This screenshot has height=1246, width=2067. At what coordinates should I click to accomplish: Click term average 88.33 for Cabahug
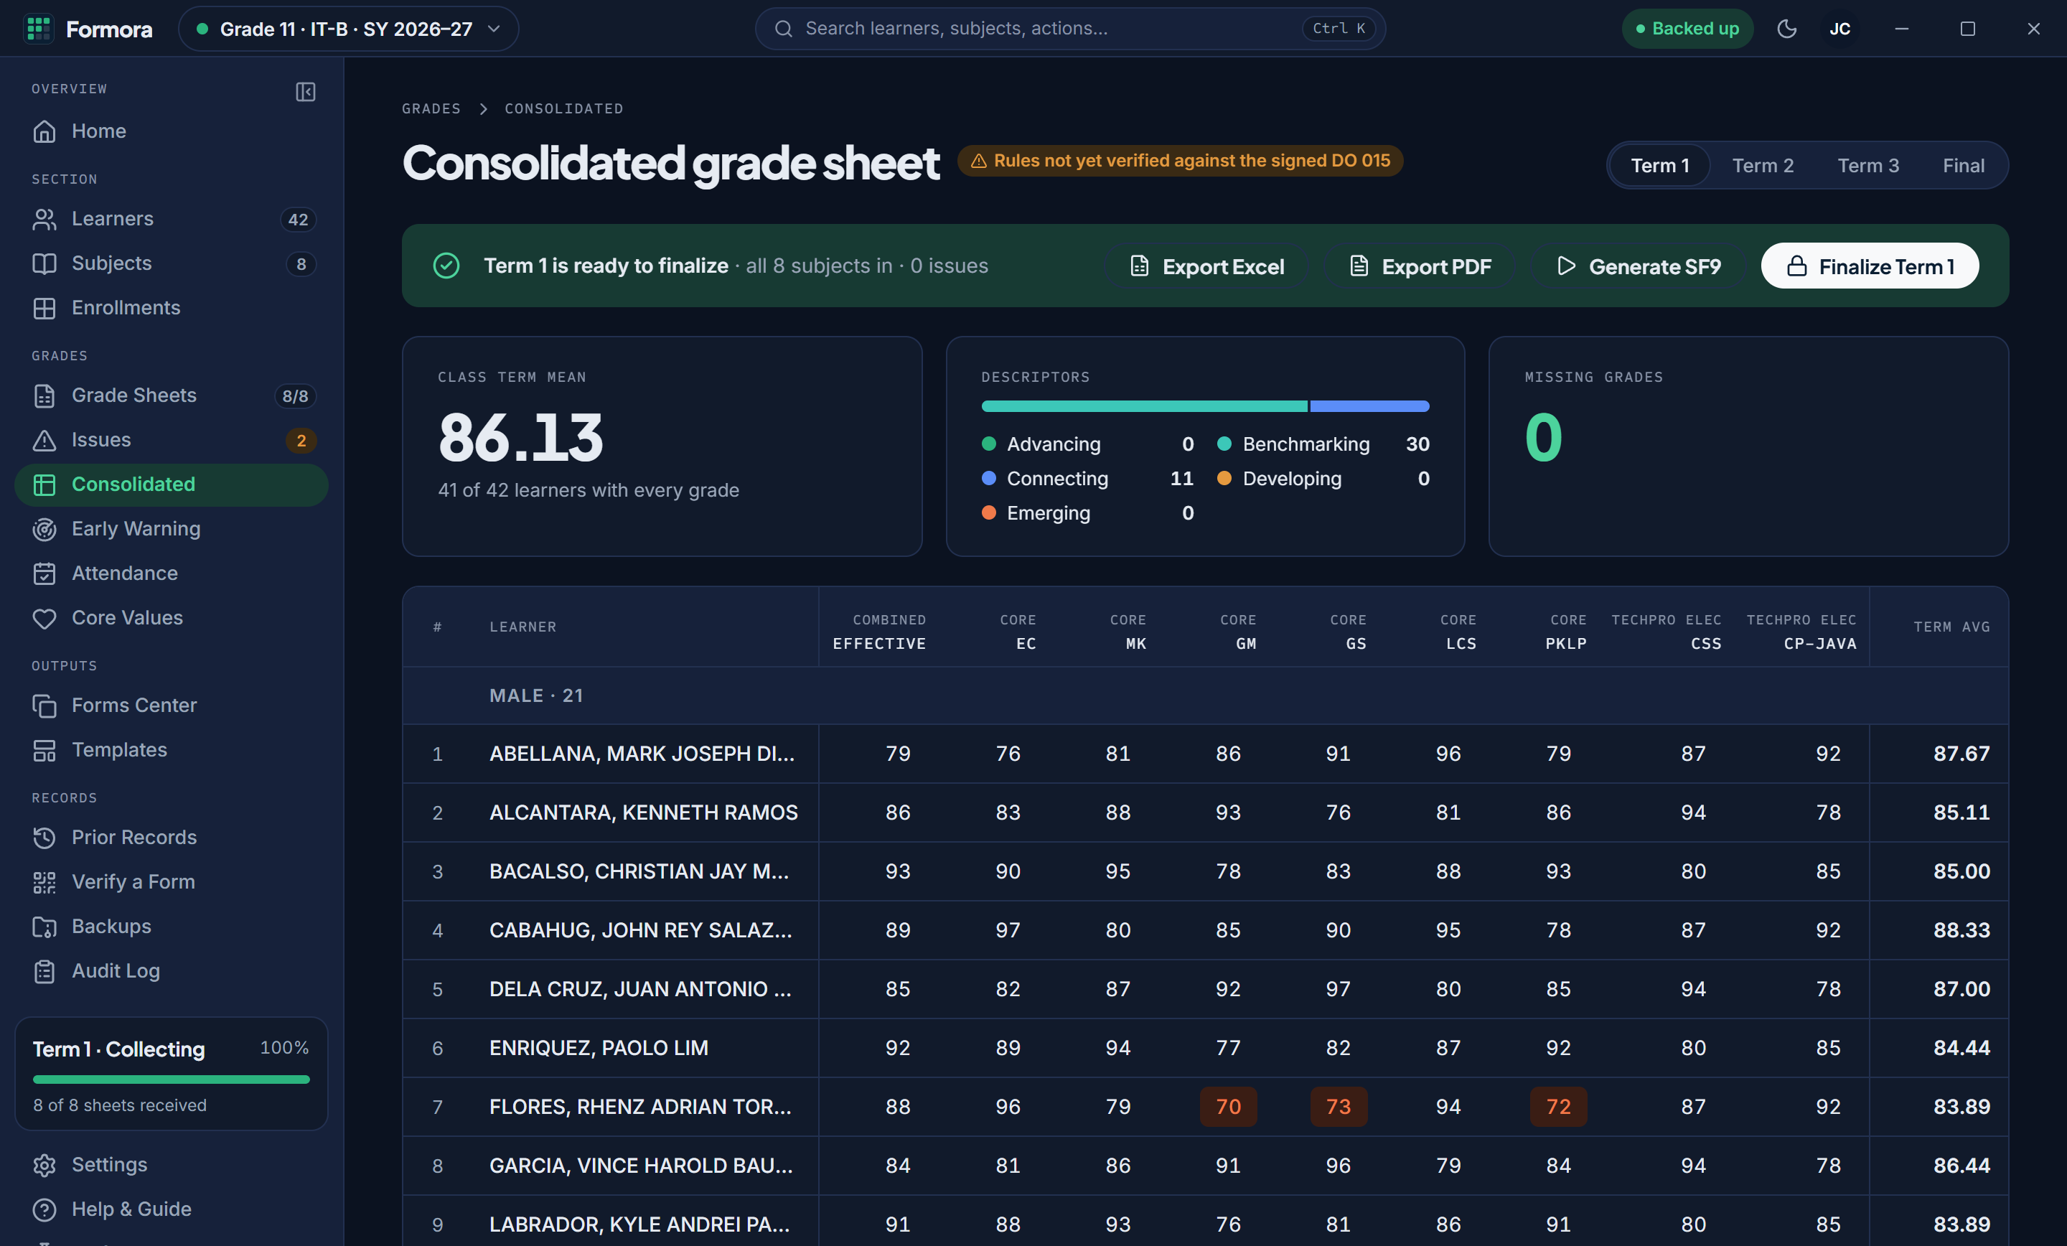click(1961, 929)
